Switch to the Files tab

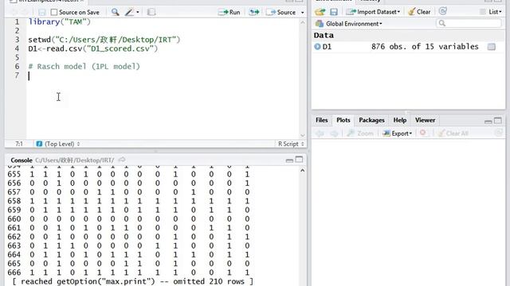coord(322,120)
